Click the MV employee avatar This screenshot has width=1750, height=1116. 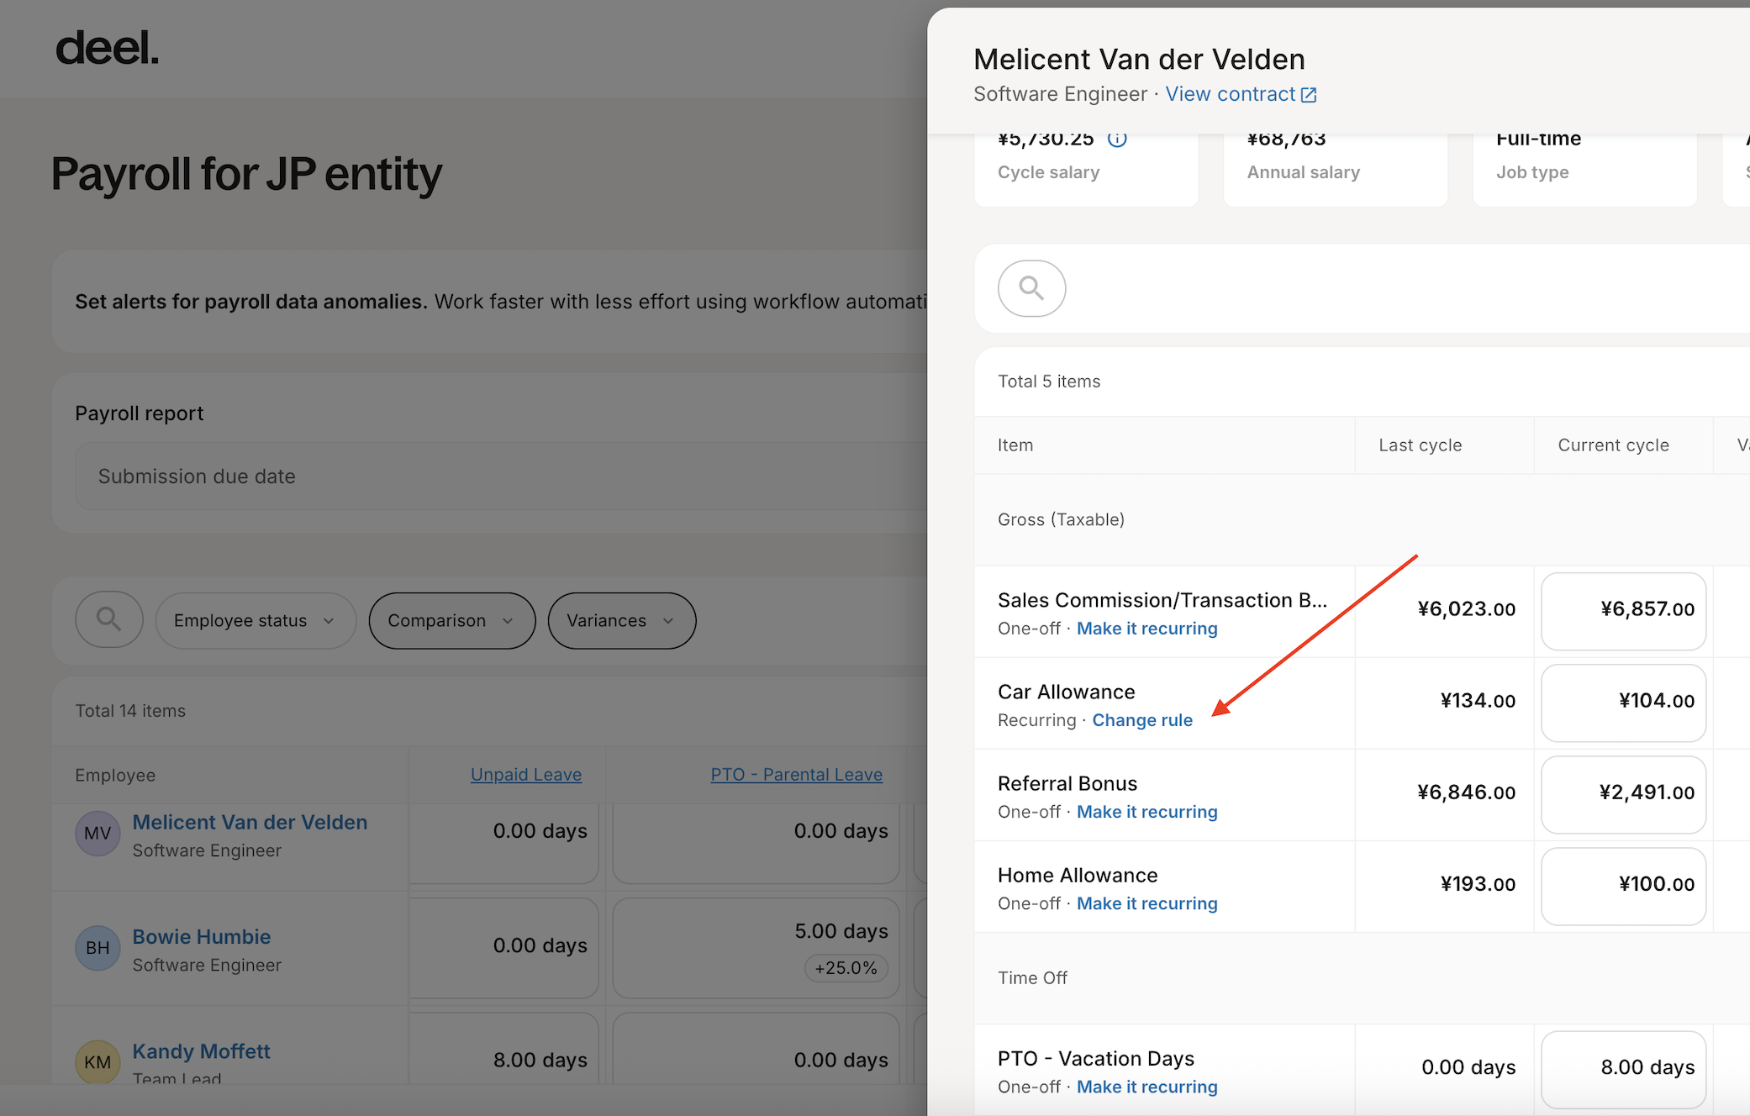(x=98, y=833)
